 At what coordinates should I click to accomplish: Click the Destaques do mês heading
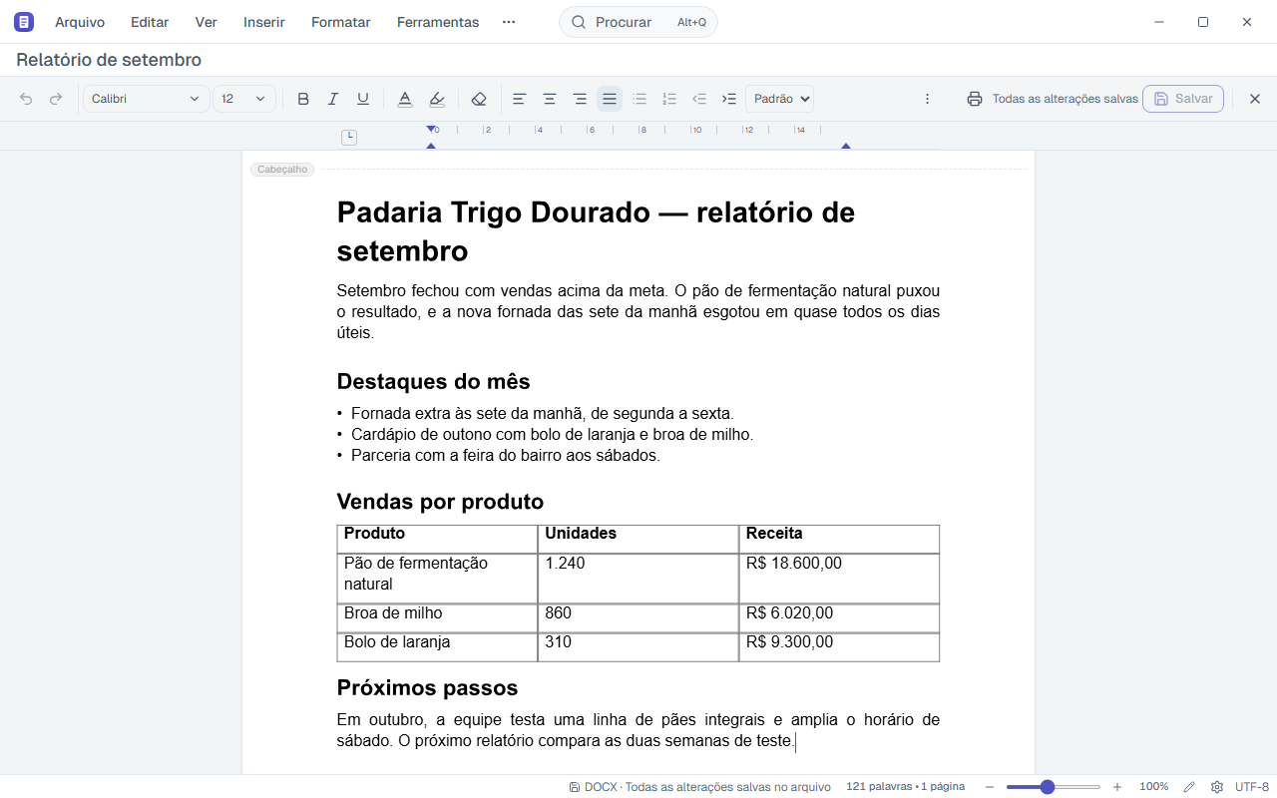pyautogui.click(x=433, y=382)
